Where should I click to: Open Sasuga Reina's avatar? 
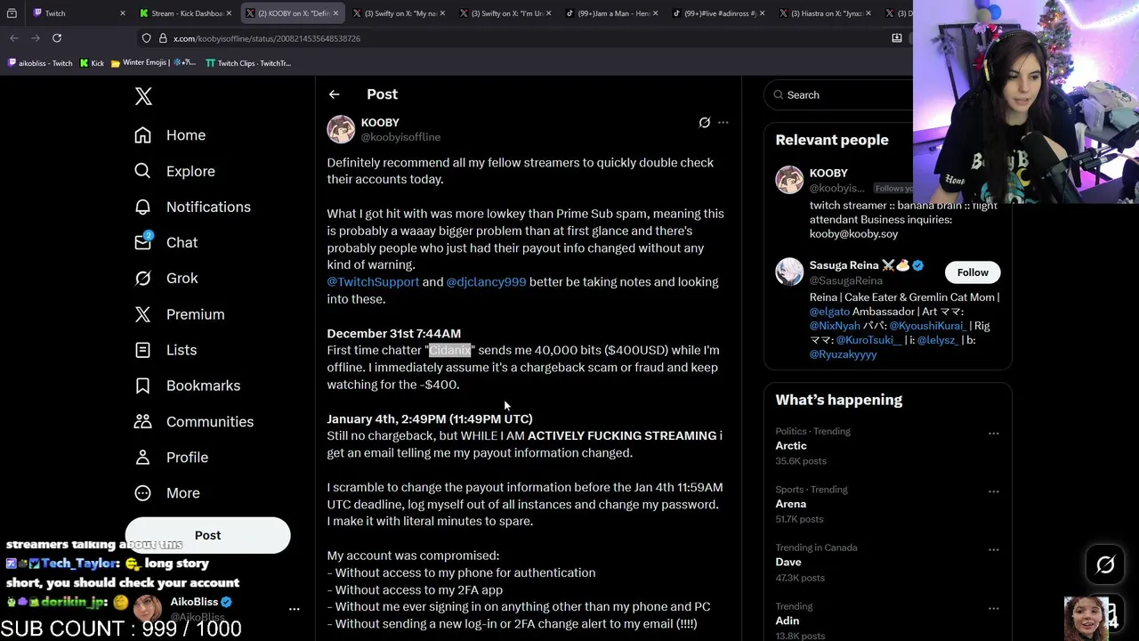789,272
